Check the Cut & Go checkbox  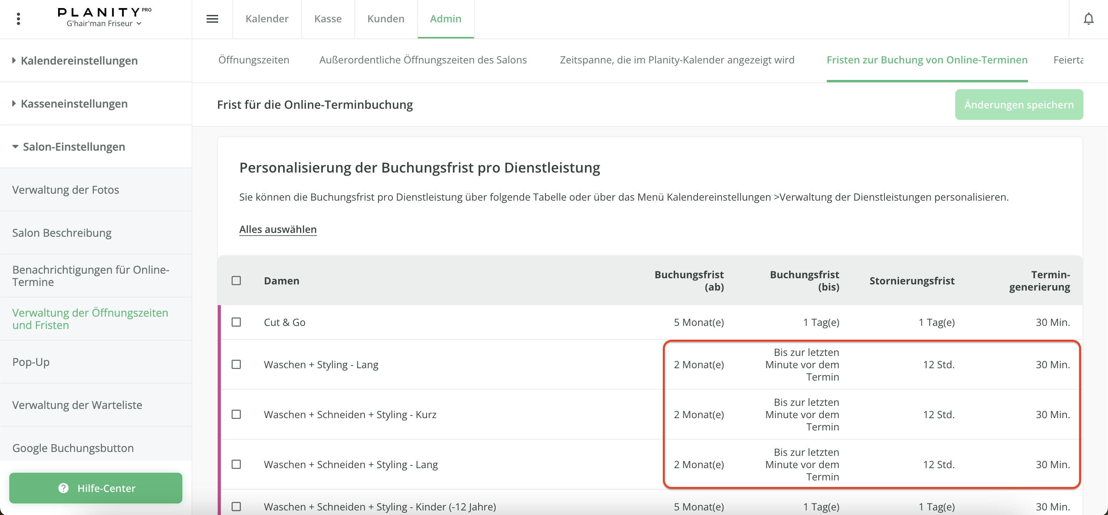click(236, 322)
